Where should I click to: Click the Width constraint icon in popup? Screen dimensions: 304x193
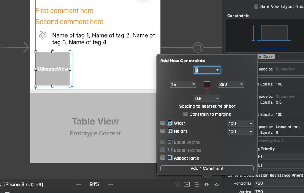169,123
